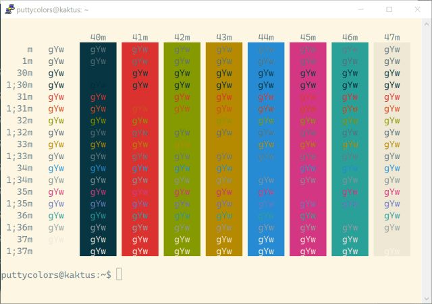This screenshot has width=432, height=304.
Task: Click the terminal cursor after the prompt
Action: [x=119, y=274]
